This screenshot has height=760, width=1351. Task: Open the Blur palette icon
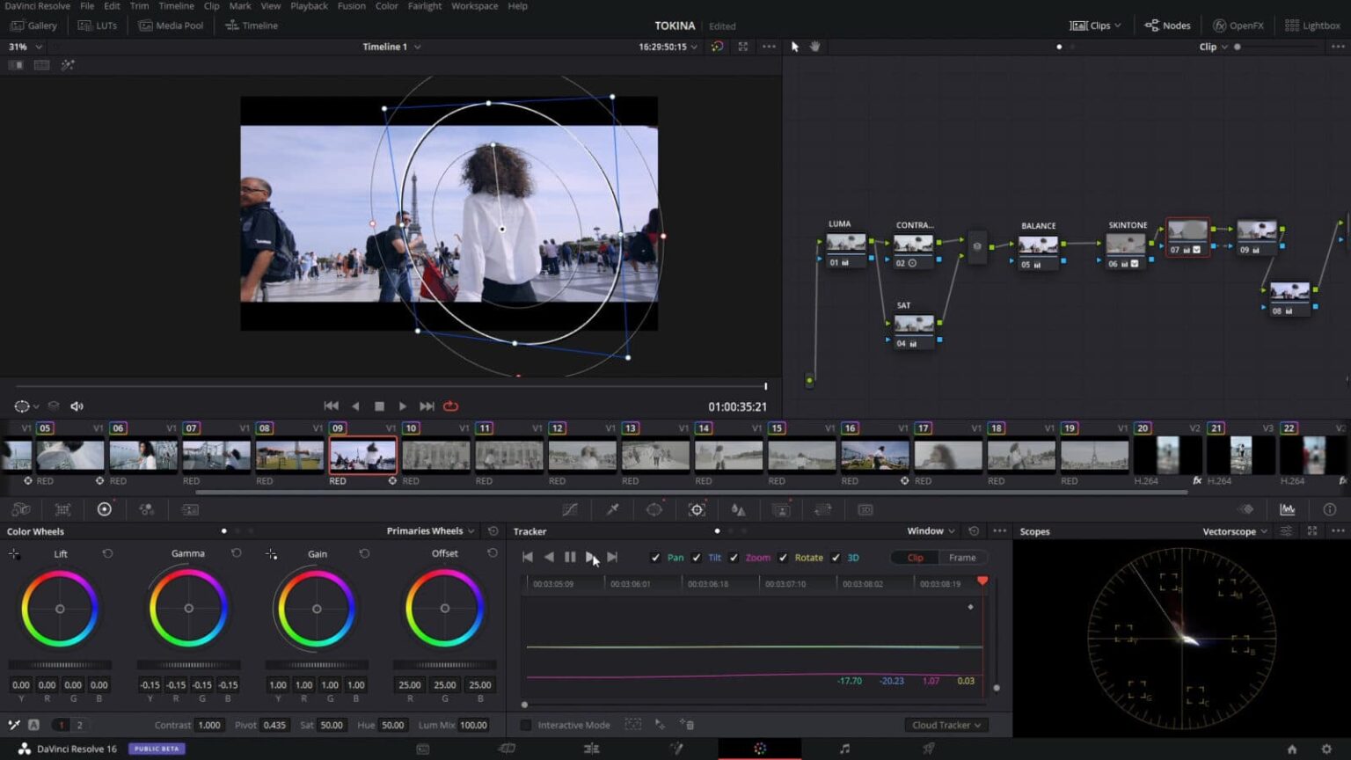(738, 509)
